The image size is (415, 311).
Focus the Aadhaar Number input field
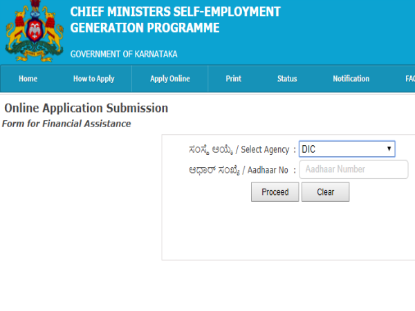[353, 169]
